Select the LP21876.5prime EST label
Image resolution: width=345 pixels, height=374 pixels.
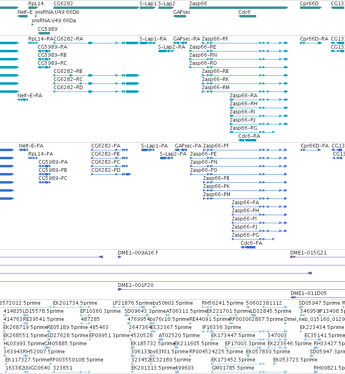[x=133, y=303]
